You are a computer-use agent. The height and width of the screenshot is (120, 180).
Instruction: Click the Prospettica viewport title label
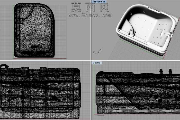tap(99, 2)
